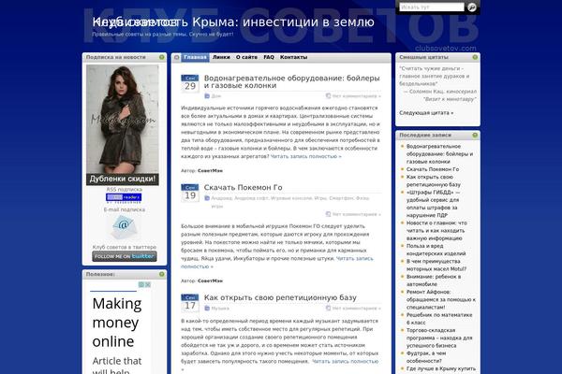Screen dimensions: 562x374
Task: Click comments icon on Покемон Го post
Action: click(328, 214)
